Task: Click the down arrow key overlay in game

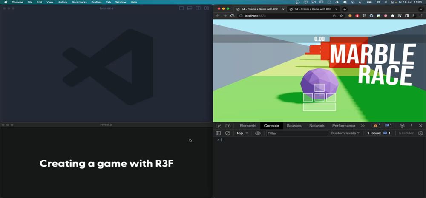Action: point(319,97)
